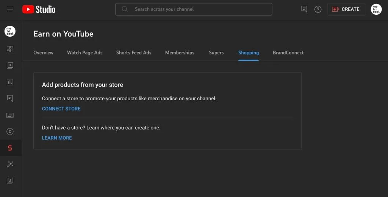Open the hamburger navigation menu
388x197 pixels.
(10, 9)
